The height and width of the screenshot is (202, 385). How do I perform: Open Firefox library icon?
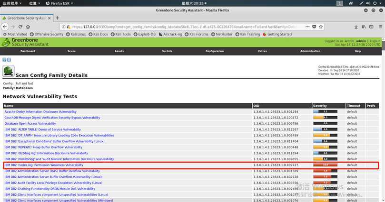pos(364,27)
